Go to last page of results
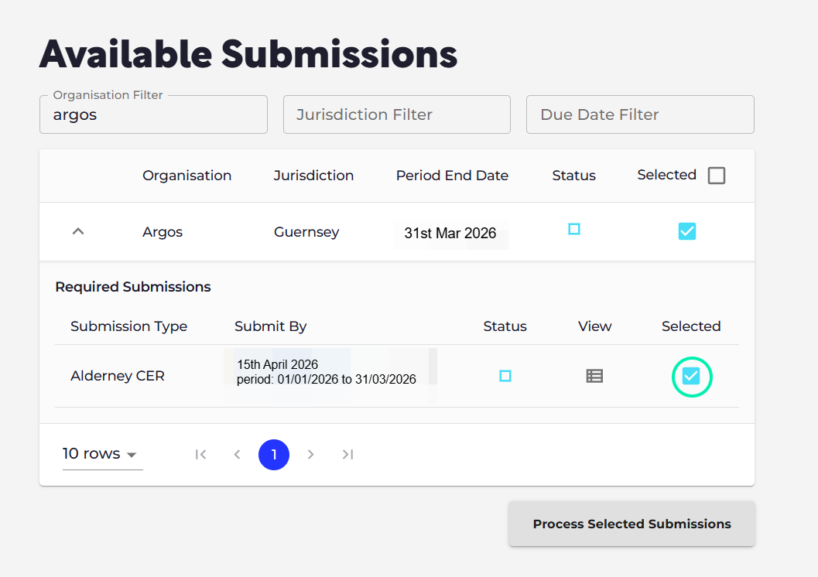818x577 pixels. pos(348,455)
